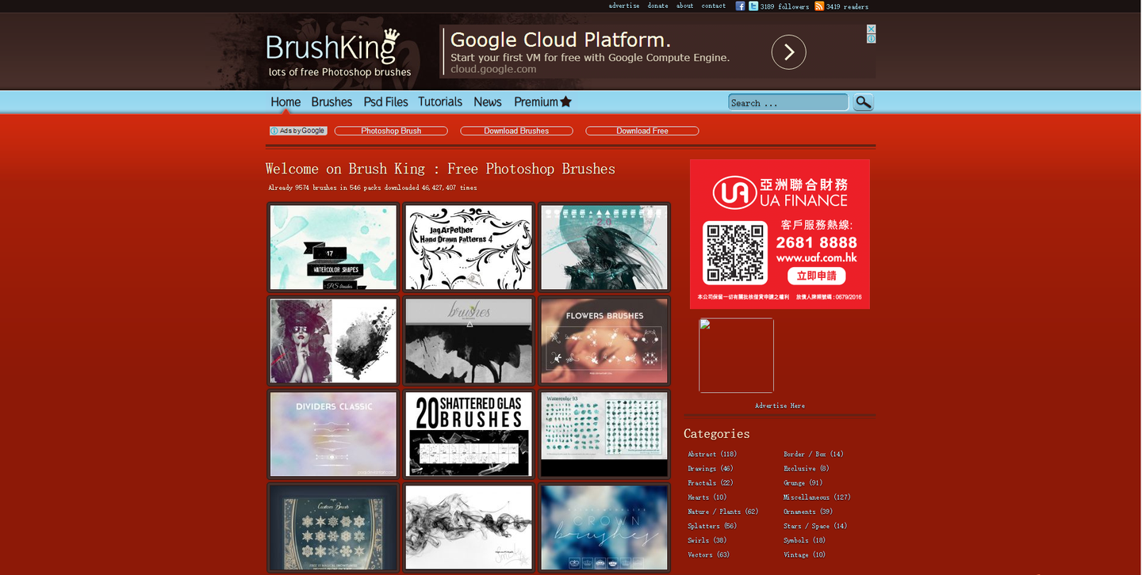Click the Download Brushes ad link

pos(516,131)
